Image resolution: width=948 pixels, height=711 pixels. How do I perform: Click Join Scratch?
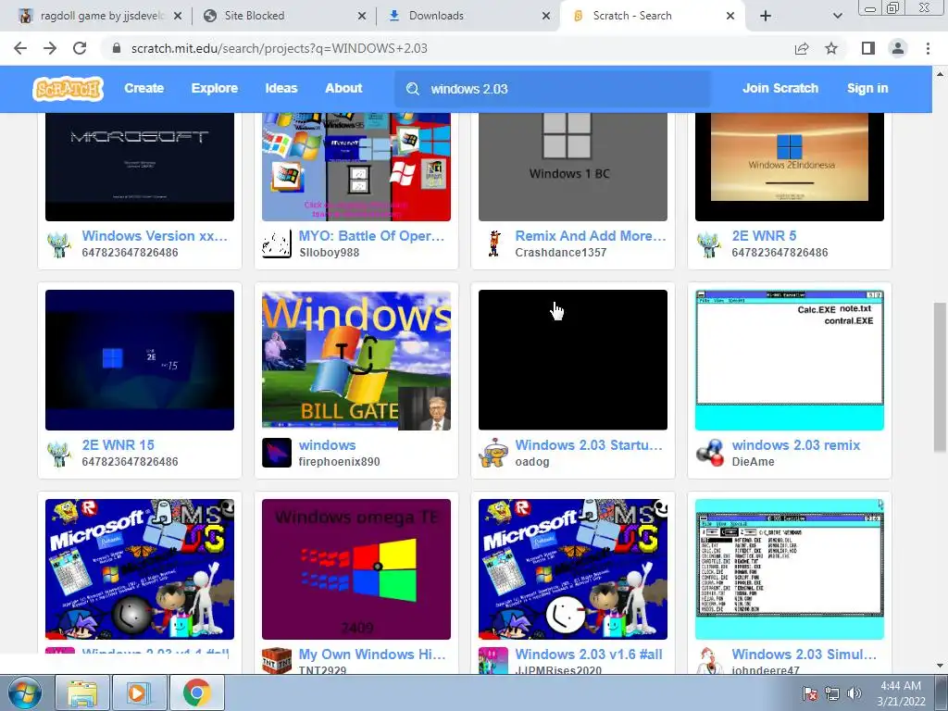pos(780,88)
